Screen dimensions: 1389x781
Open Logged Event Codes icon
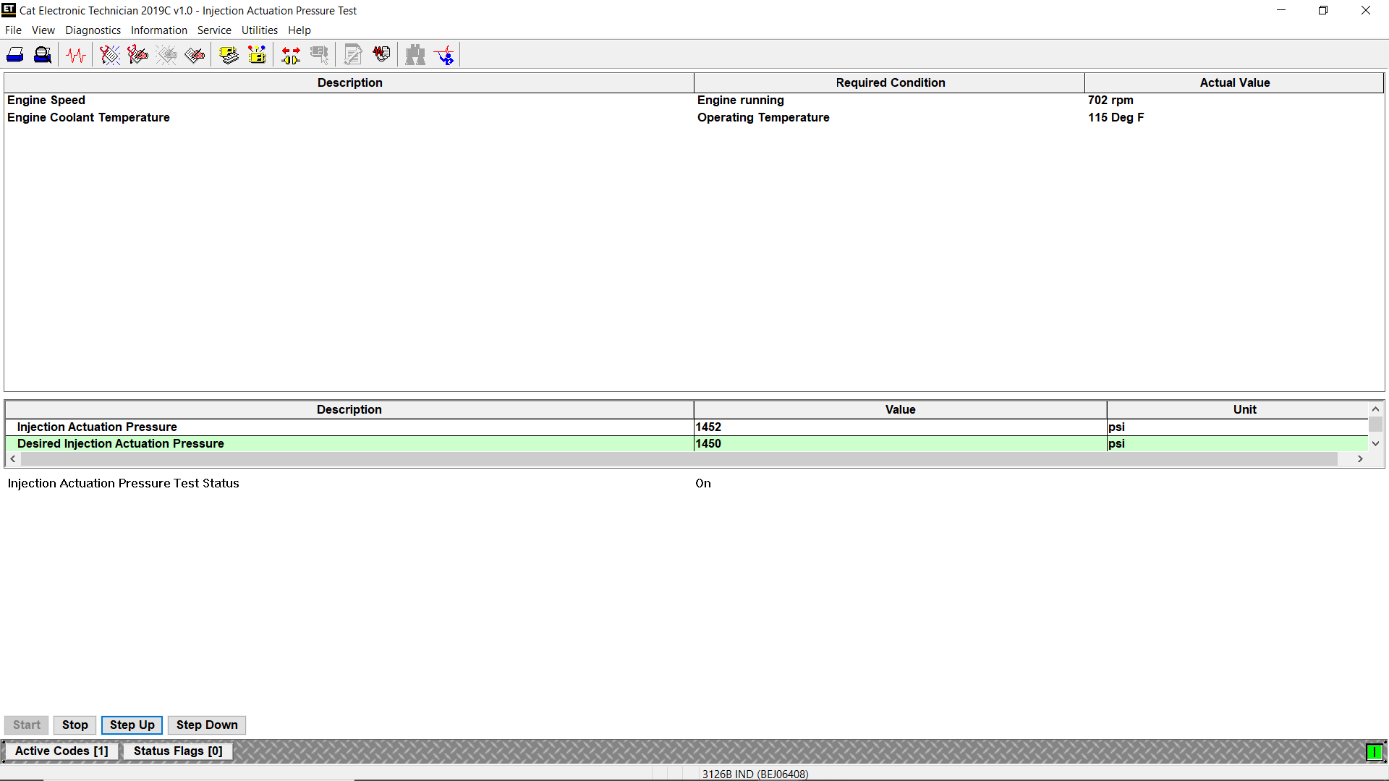click(x=195, y=55)
